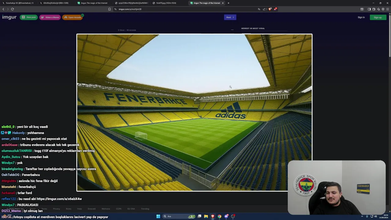
Task: Switch to the eyJpZCI6 tab
Action: point(131,3)
